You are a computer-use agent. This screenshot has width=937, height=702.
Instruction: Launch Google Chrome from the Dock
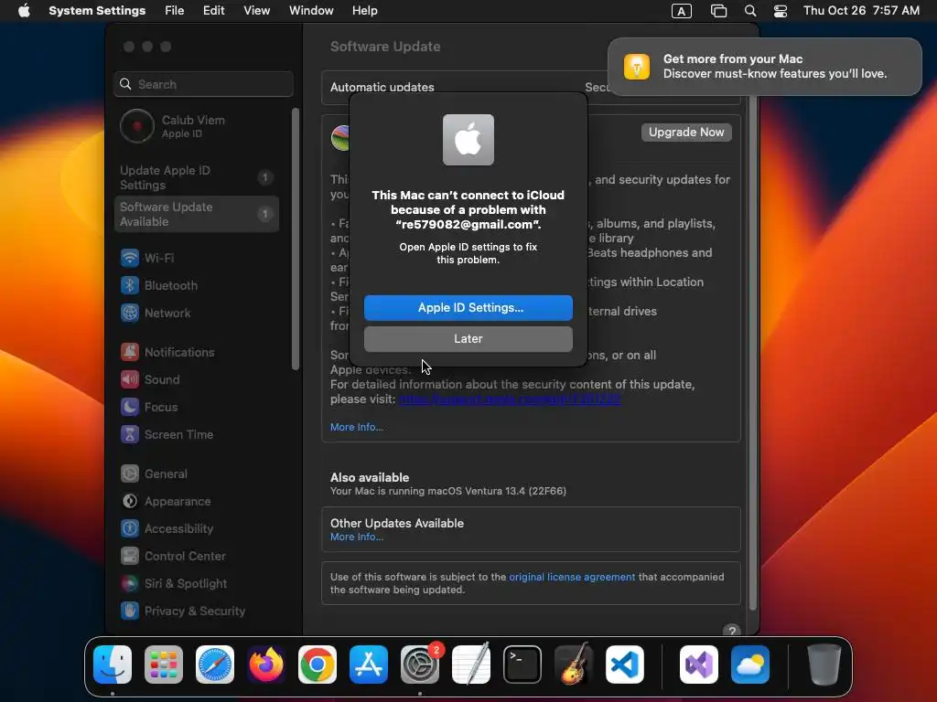tap(318, 665)
